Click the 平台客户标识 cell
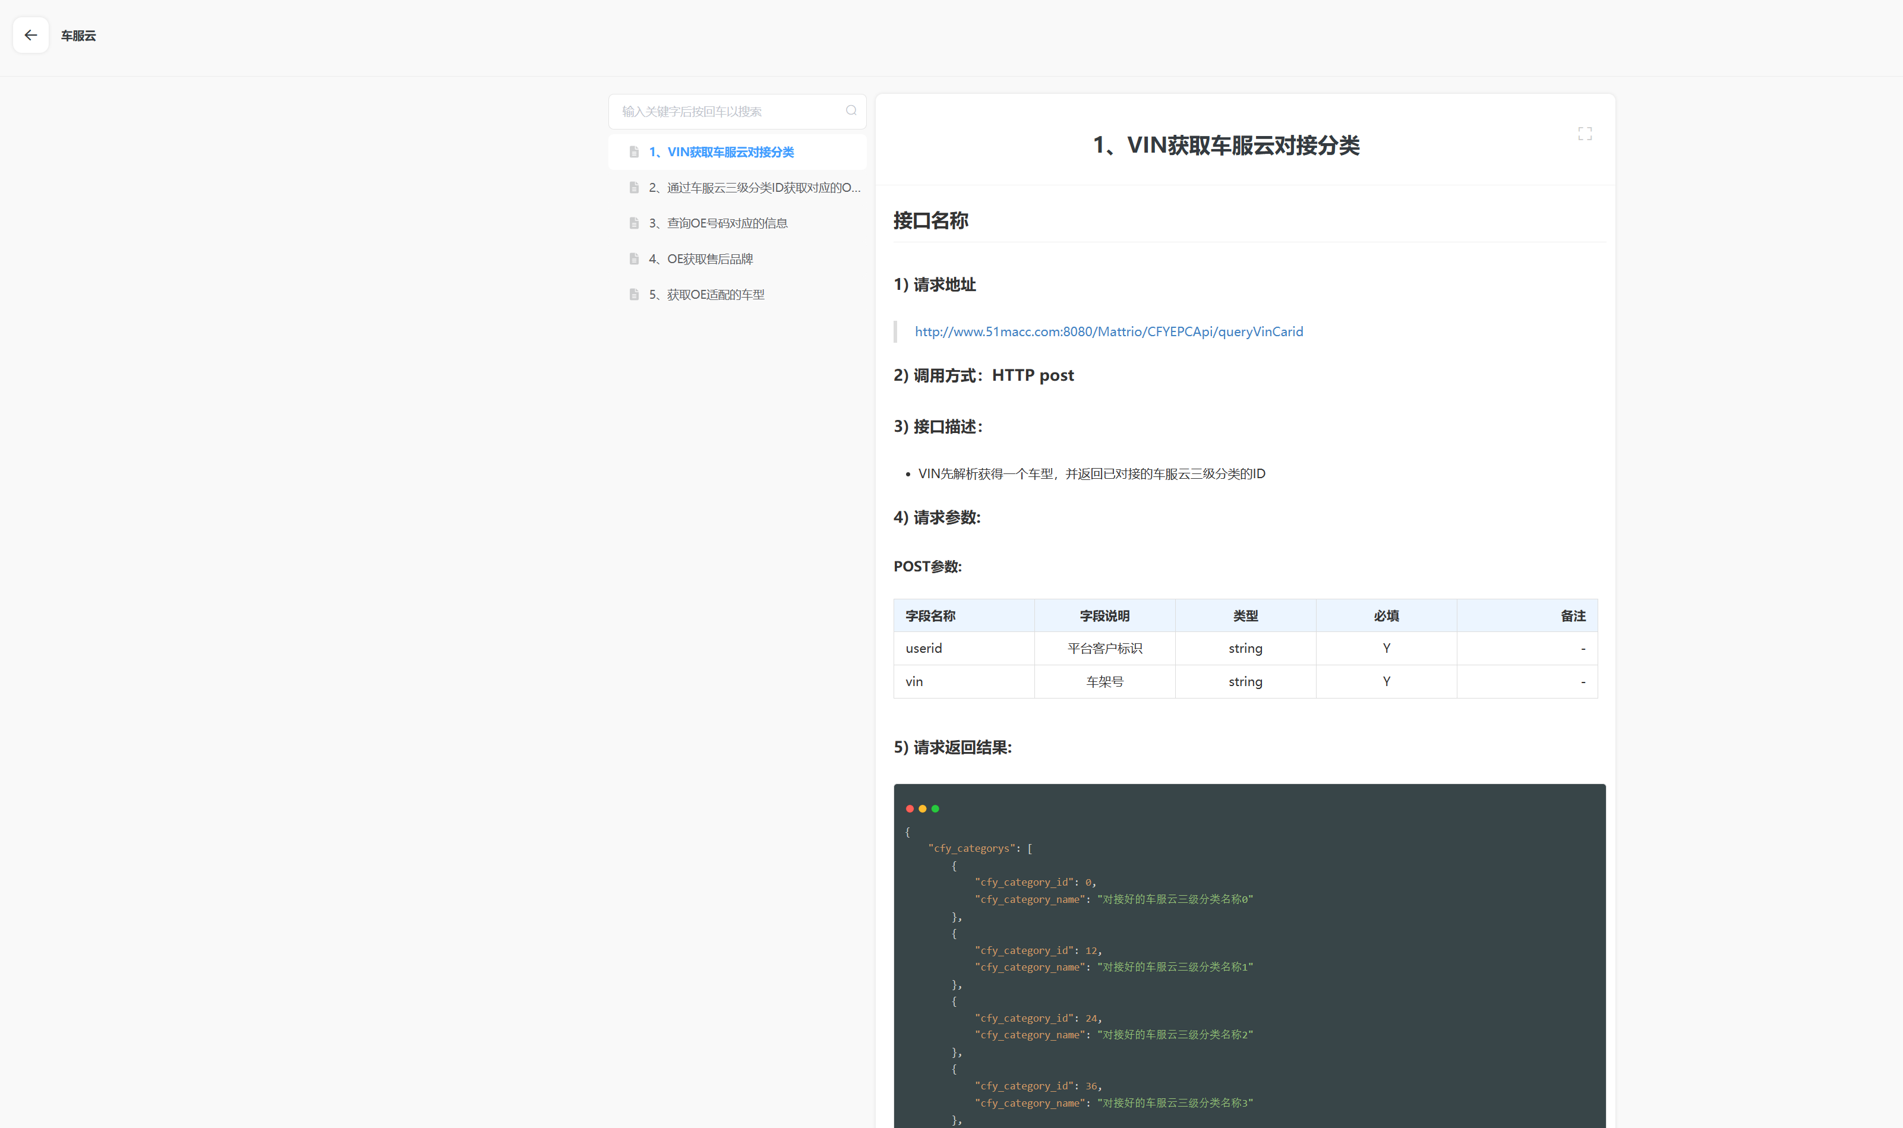The height and width of the screenshot is (1128, 1903). [x=1104, y=649]
